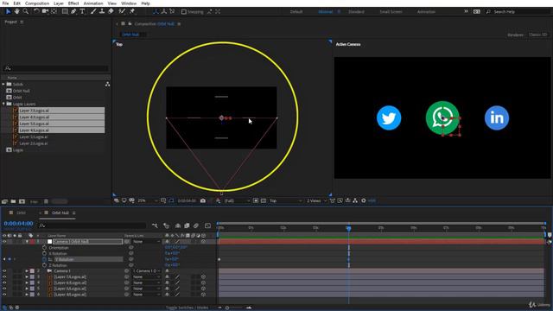Click the red label color of layer 1
Viewport: 553px width, 311px height.
point(32,242)
